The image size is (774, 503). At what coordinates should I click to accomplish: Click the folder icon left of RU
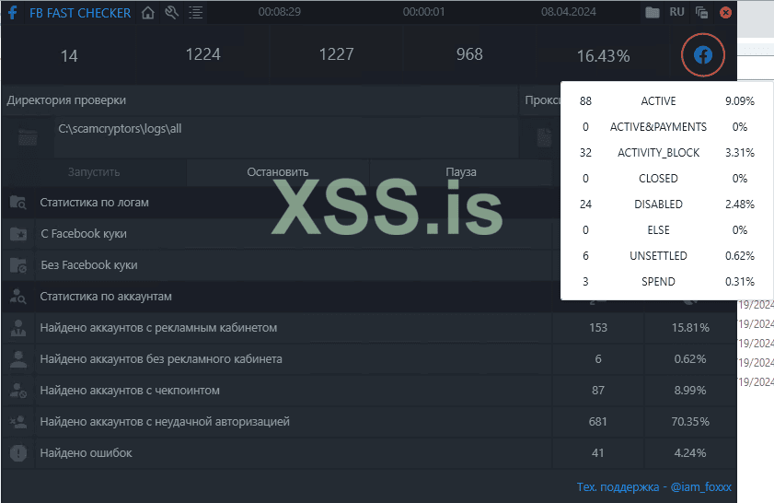(653, 13)
